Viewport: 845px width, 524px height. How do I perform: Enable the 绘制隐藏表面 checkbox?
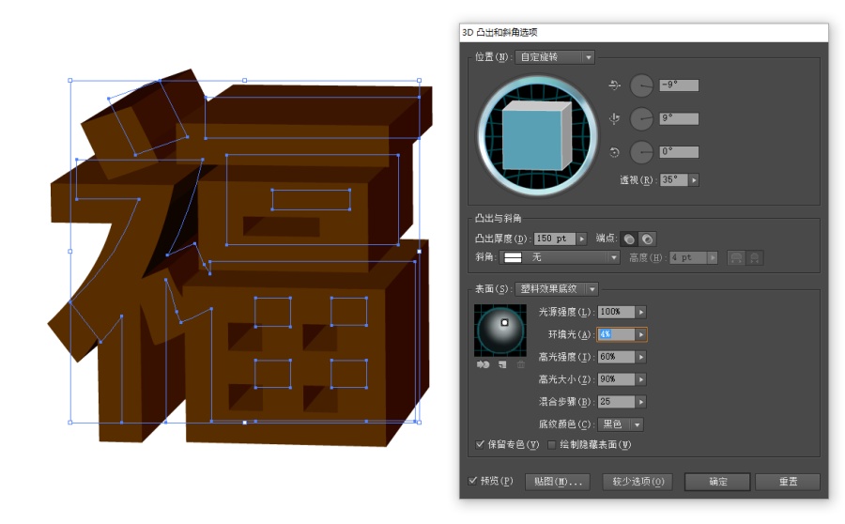[552, 444]
